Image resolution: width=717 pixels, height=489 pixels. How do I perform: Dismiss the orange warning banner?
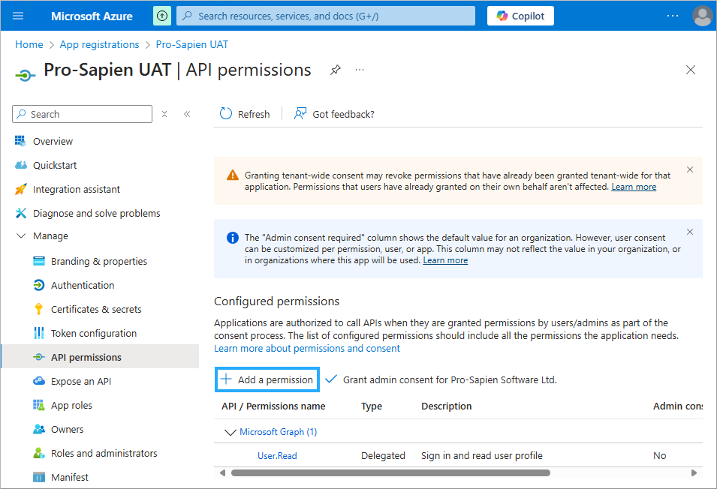click(690, 169)
